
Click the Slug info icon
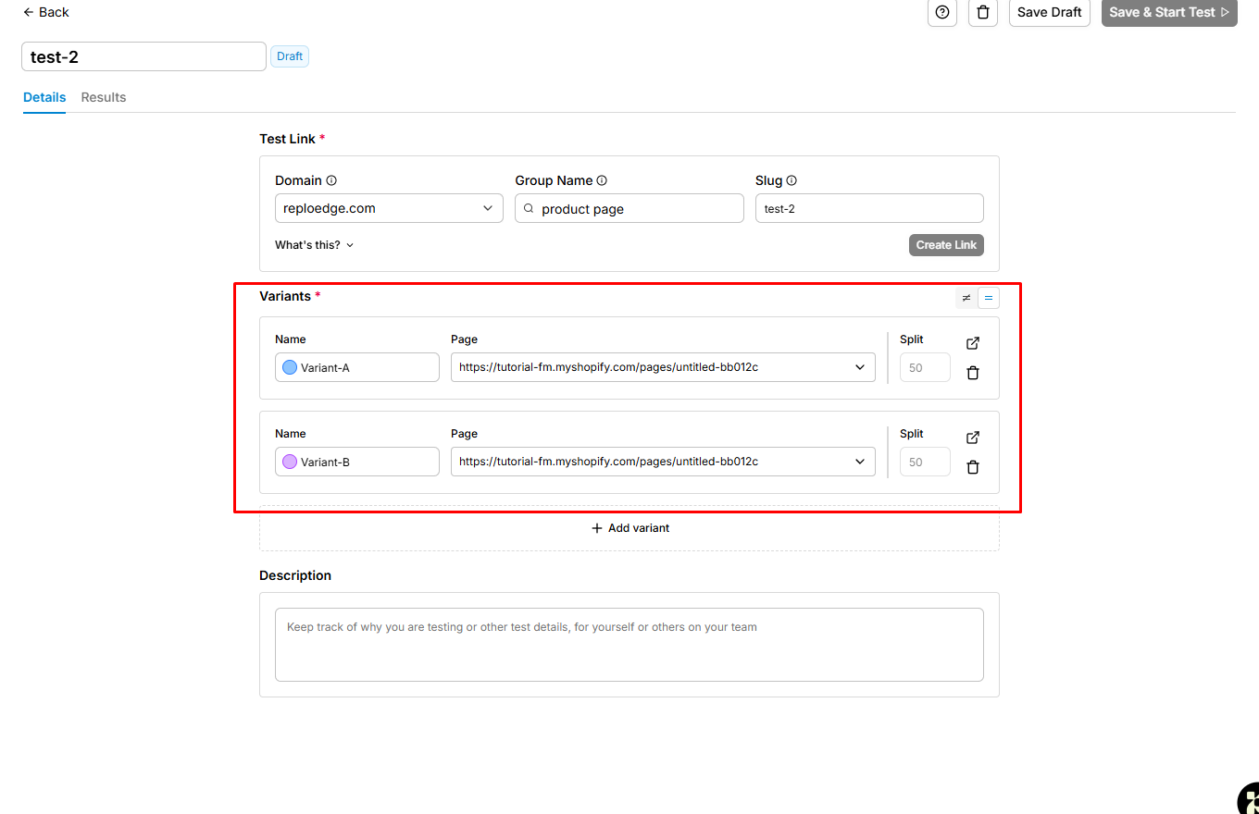tap(792, 181)
